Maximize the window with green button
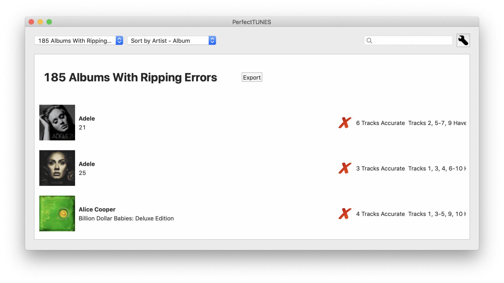This screenshot has width=504, height=283. click(49, 22)
